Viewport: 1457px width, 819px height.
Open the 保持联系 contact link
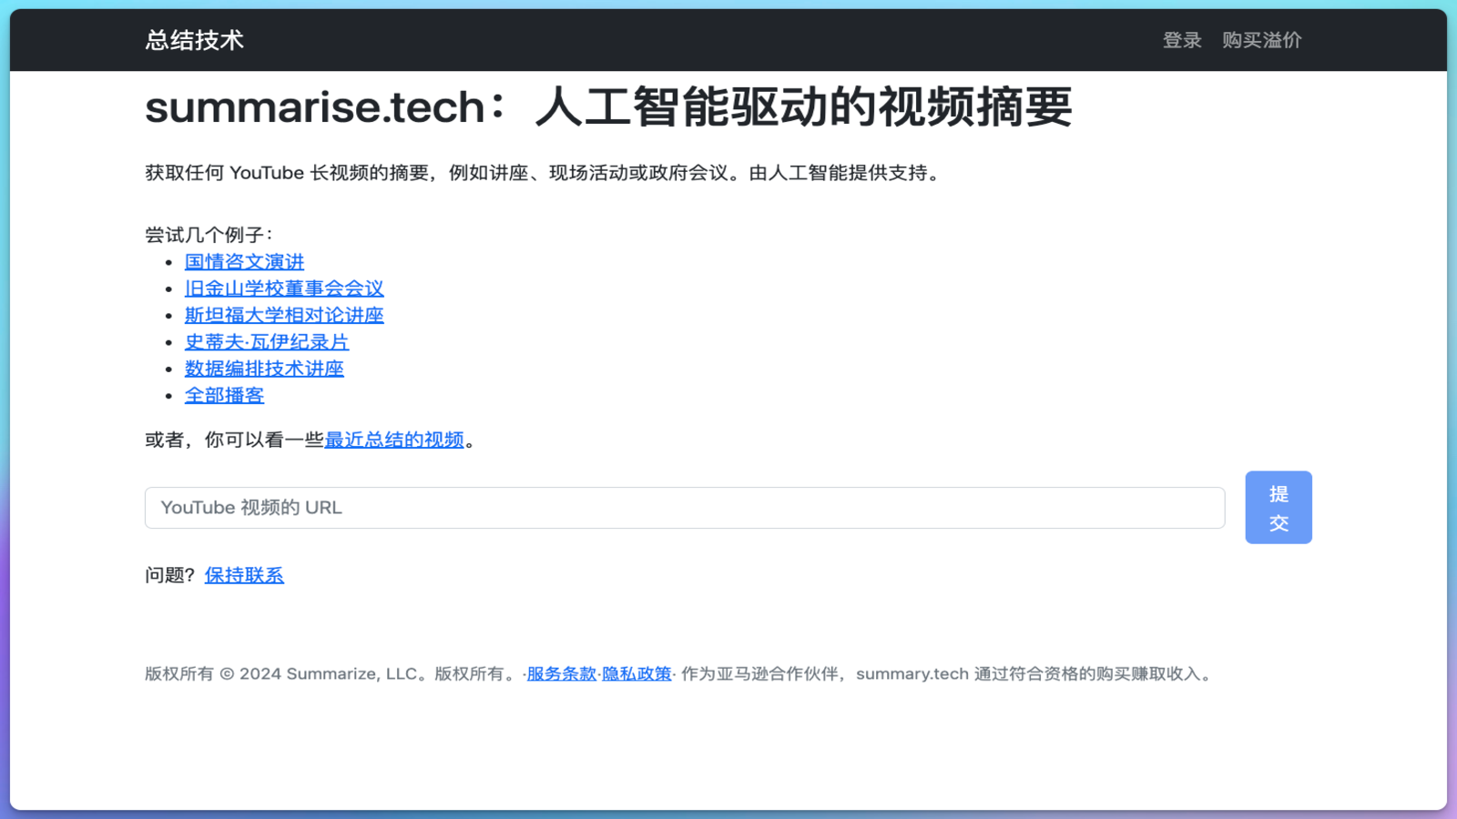244,575
